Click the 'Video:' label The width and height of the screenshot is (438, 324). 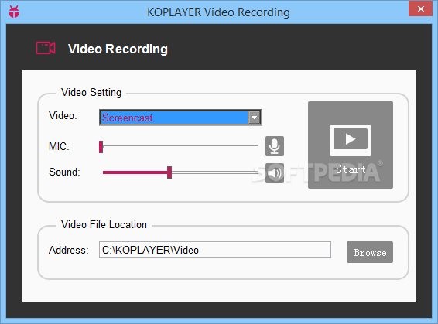(x=63, y=115)
